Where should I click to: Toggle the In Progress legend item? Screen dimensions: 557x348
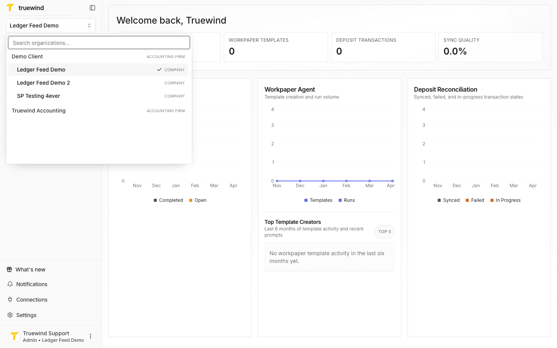coord(506,200)
